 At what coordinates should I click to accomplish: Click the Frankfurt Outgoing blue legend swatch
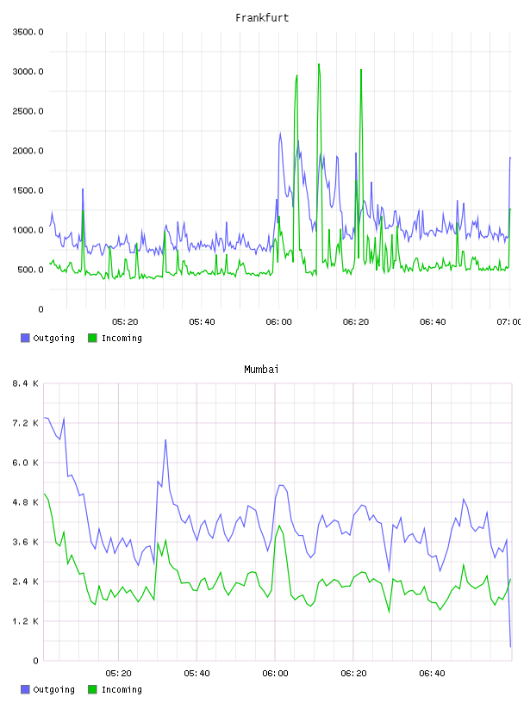pyautogui.click(x=25, y=338)
